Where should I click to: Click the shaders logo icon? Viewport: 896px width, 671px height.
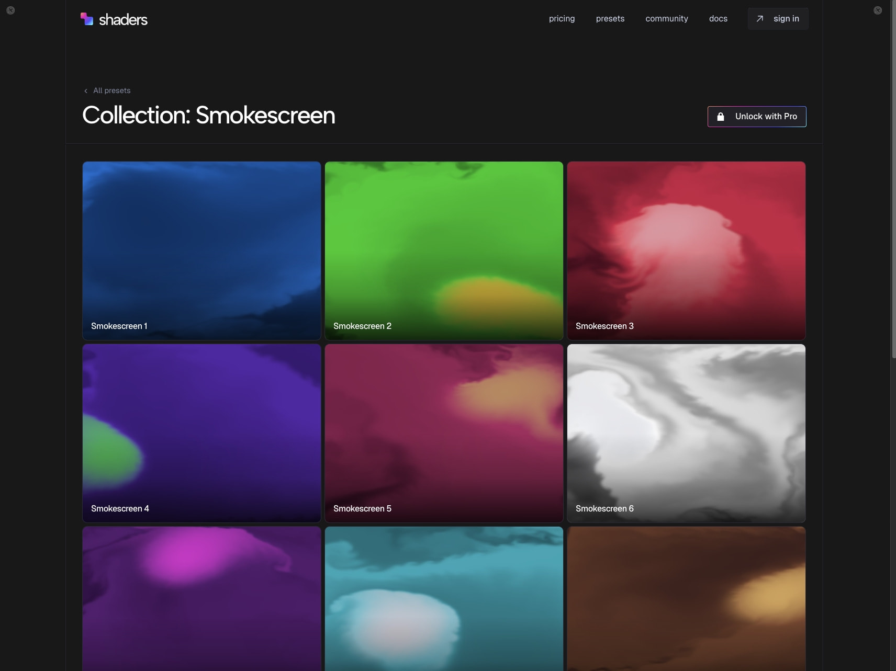pyautogui.click(x=87, y=19)
